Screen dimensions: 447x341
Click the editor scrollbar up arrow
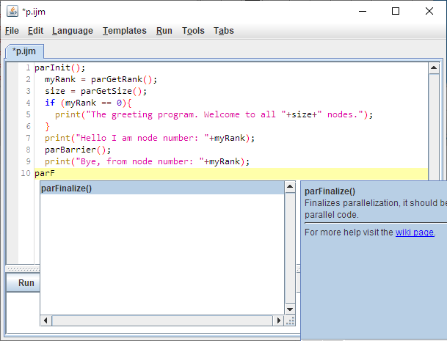pyautogui.click(x=435, y=67)
